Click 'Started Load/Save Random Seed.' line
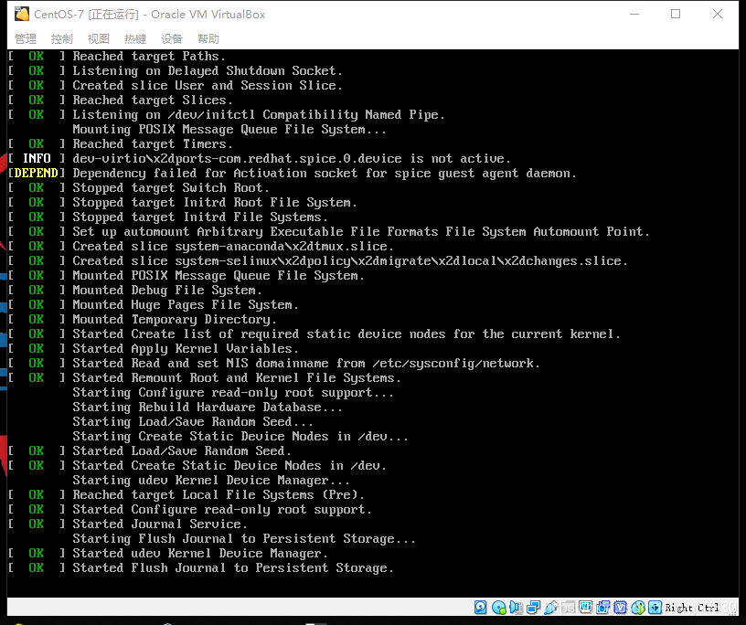This screenshot has height=625, width=746. coord(182,450)
